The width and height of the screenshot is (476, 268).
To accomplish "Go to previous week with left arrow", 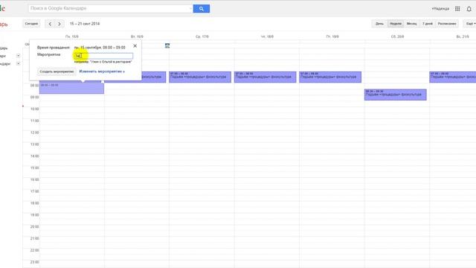I will click(x=50, y=24).
